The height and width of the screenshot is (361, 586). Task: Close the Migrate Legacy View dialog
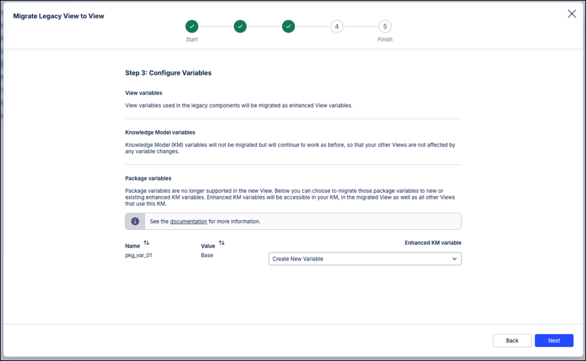pos(572,14)
